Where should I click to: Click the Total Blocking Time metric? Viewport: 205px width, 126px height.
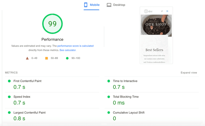click(126, 97)
